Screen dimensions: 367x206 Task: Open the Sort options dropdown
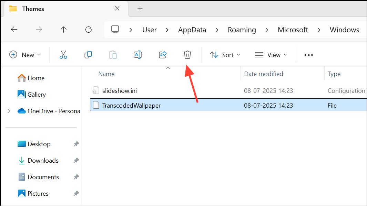225,55
